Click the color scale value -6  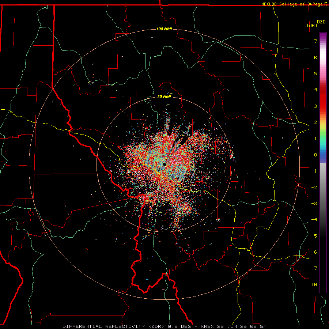point(314,252)
